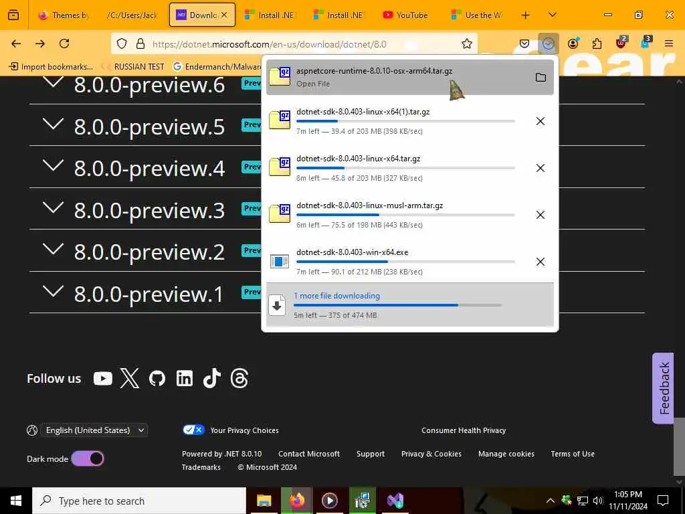Screen dimensions: 685x514
Task: Open the LinkedIn follow-us icon
Action: coord(185,379)
